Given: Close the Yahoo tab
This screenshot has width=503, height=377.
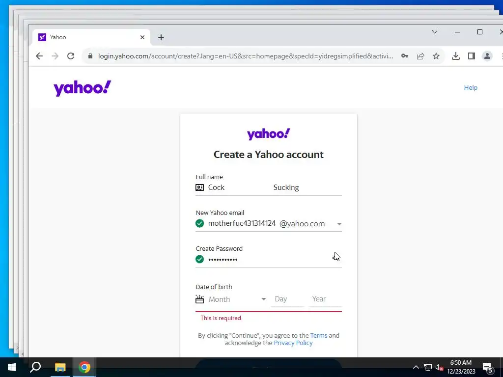Looking at the screenshot, I should coord(142,37).
